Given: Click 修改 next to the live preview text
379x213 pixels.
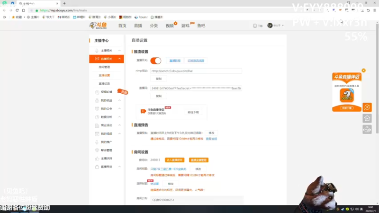Looking at the screenshot, I should [x=211, y=133].
